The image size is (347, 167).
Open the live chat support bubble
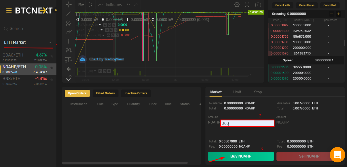[337, 155]
